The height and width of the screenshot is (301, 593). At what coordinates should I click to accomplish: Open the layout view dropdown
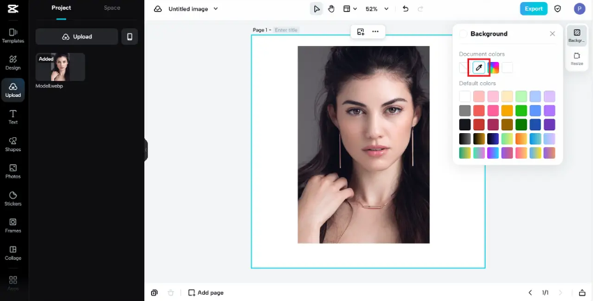(350, 8)
